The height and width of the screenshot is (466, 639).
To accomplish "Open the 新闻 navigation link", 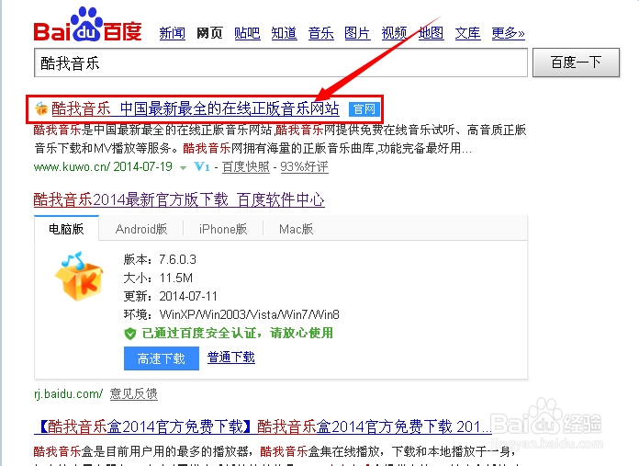I will coord(172,33).
